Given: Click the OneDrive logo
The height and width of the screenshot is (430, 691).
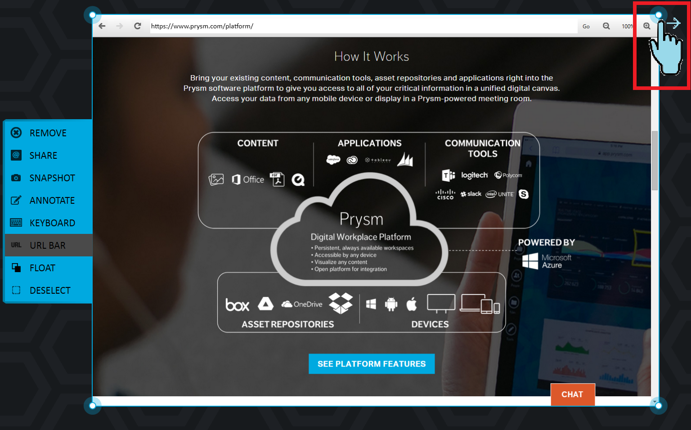Looking at the screenshot, I should pyautogui.click(x=302, y=305).
